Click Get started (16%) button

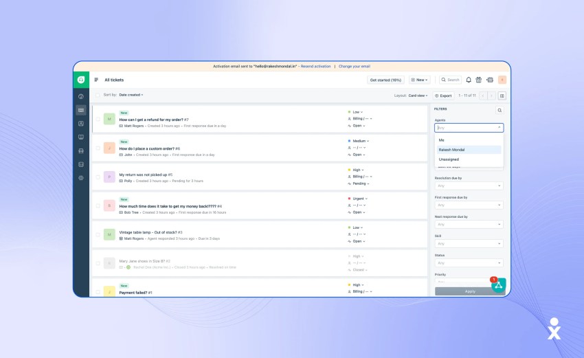385,80
